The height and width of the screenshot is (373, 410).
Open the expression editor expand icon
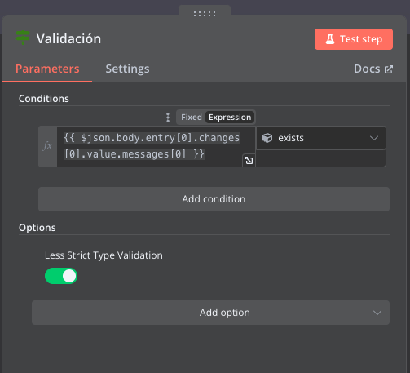[249, 161]
